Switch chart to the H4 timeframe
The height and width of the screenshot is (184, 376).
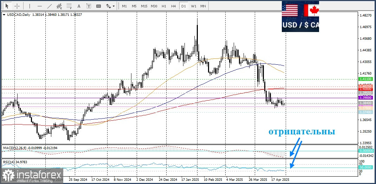tap(174, 6)
